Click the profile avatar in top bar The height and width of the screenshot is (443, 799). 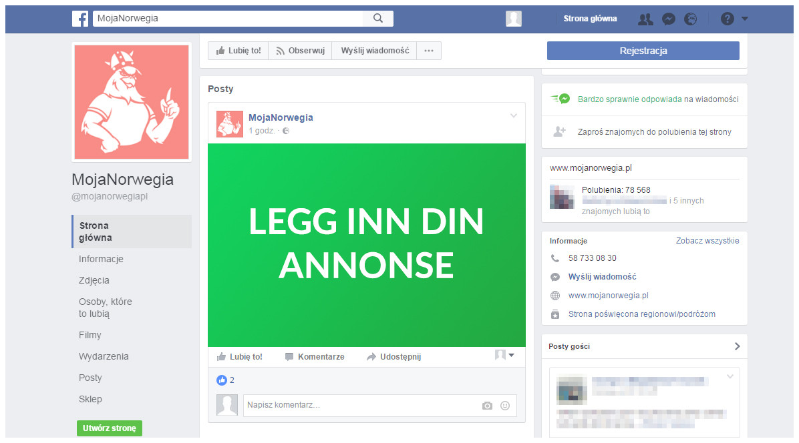514,19
